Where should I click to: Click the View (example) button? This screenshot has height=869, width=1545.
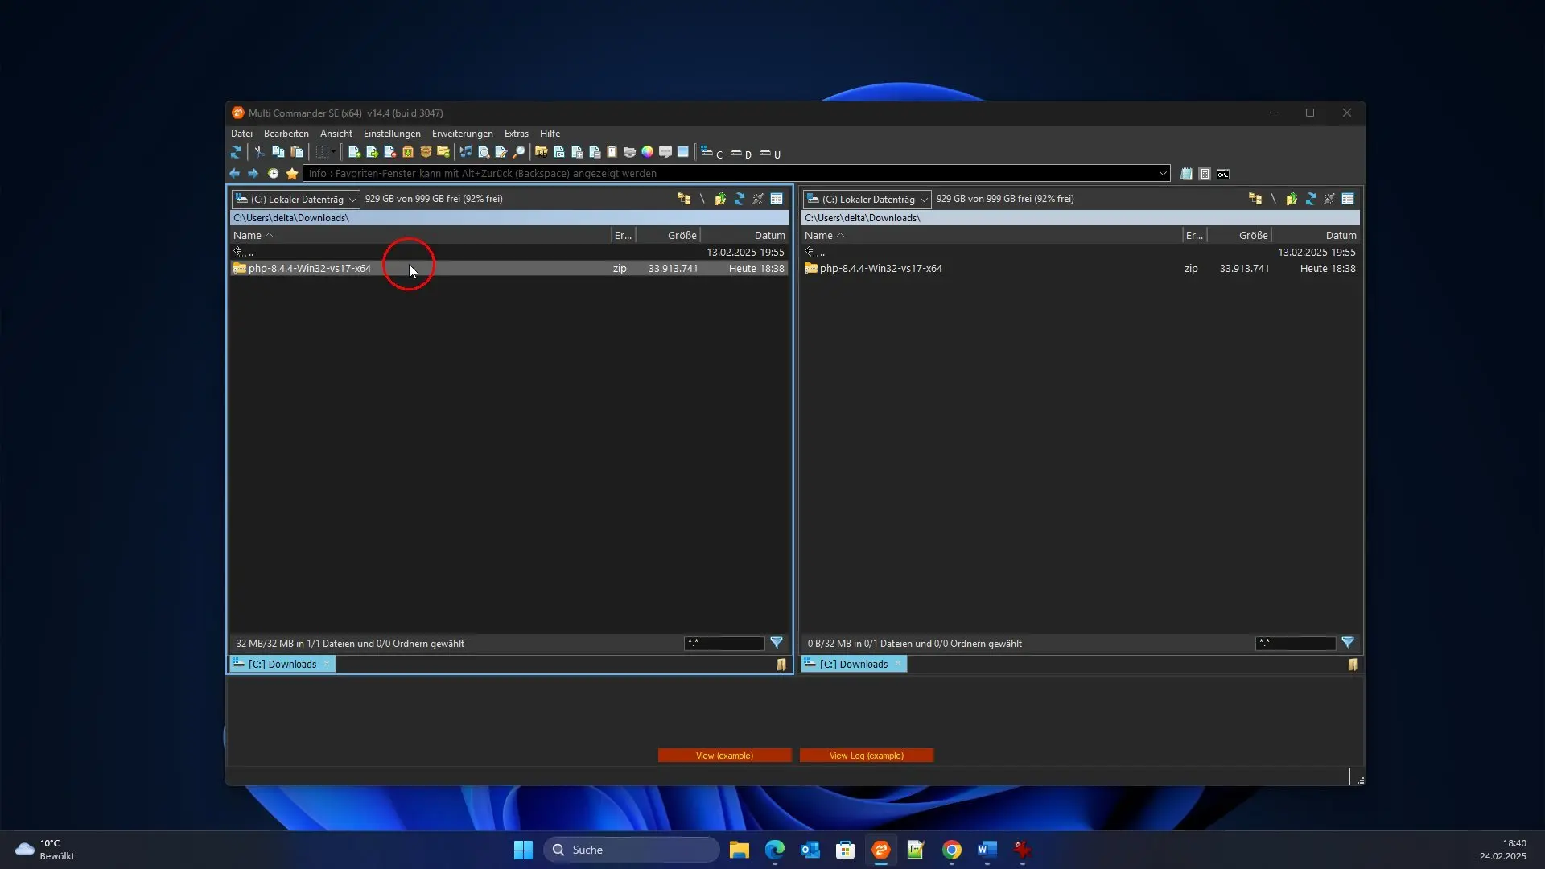pos(724,756)
